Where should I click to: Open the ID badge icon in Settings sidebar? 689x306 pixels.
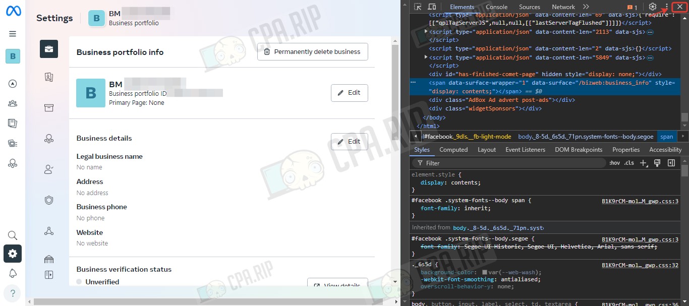pos(49,77)
